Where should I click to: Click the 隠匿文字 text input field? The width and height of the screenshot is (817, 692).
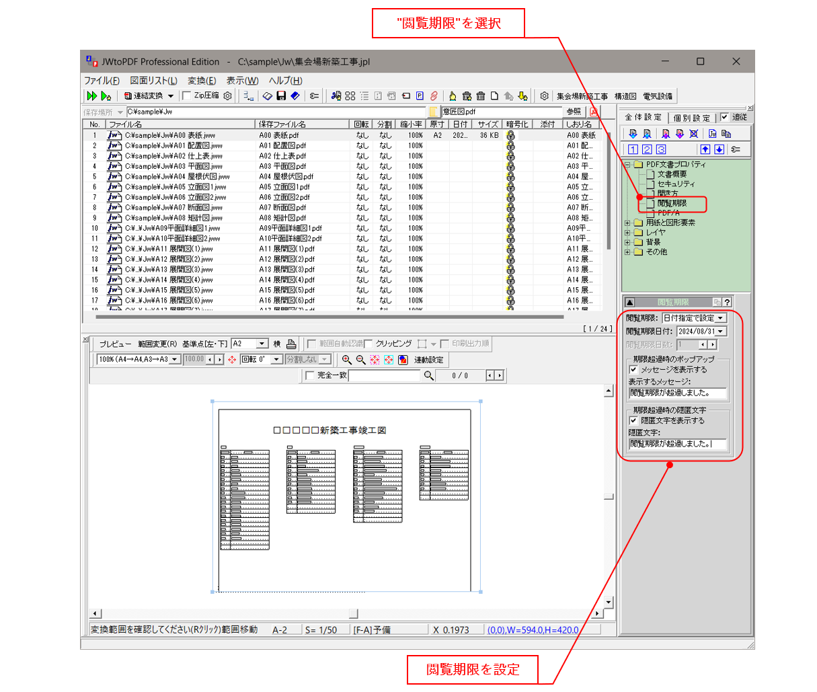click(677, 444)
